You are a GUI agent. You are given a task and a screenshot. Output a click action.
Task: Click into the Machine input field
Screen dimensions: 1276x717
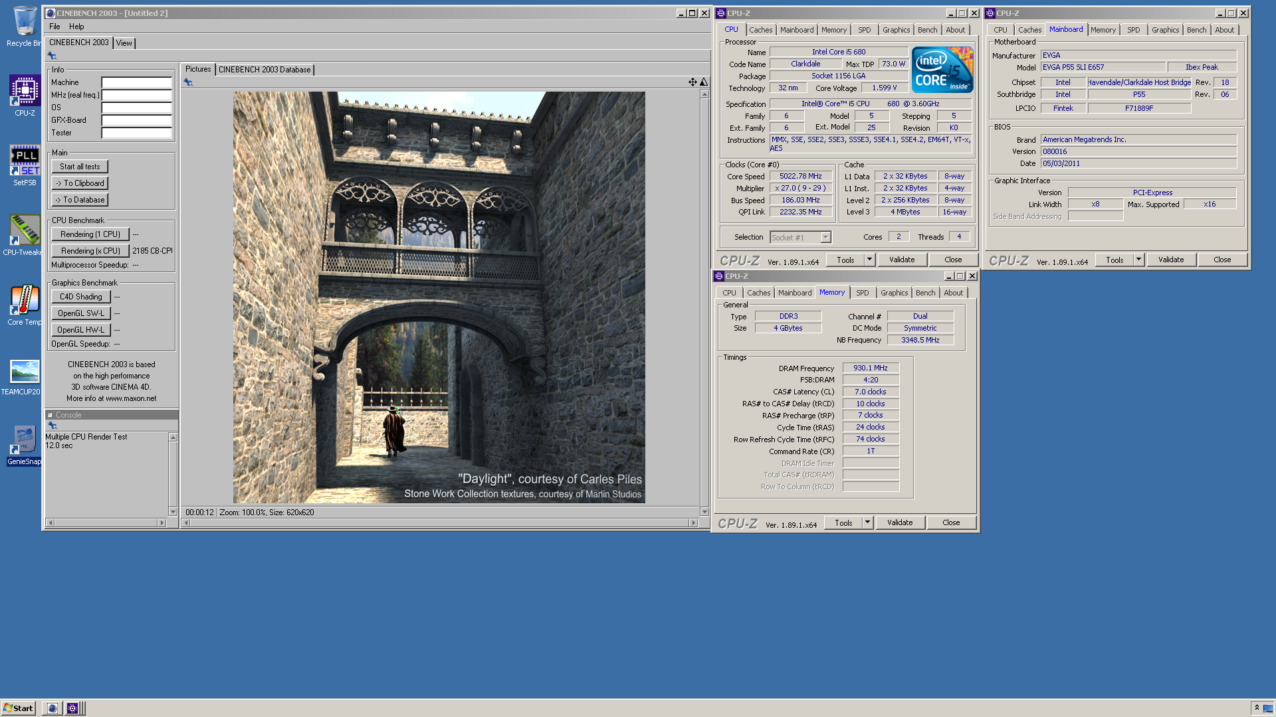[136, 82]
